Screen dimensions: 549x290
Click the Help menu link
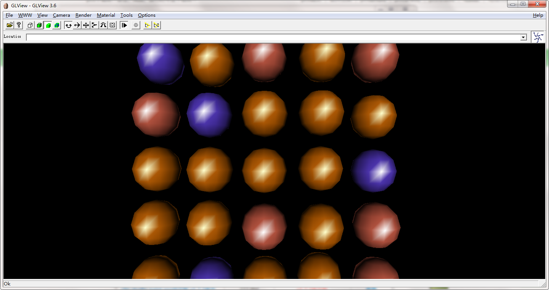pos(538,15)
